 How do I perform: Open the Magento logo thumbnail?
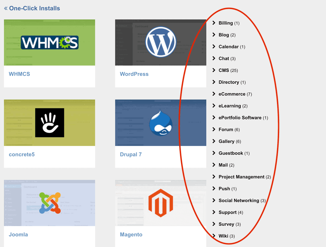tap(161, 203)
